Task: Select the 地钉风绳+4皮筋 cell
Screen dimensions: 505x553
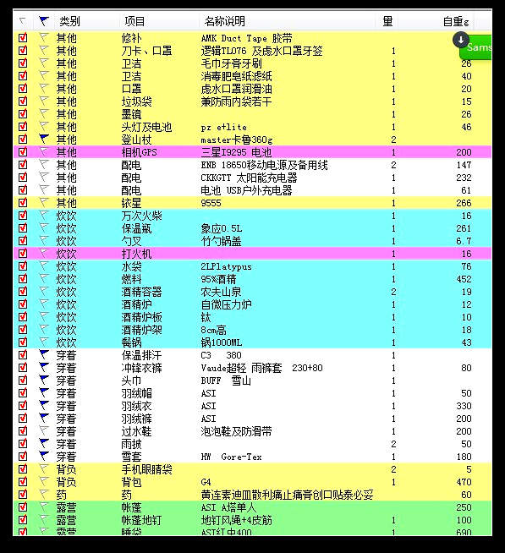Action: (x=236, y=520)
